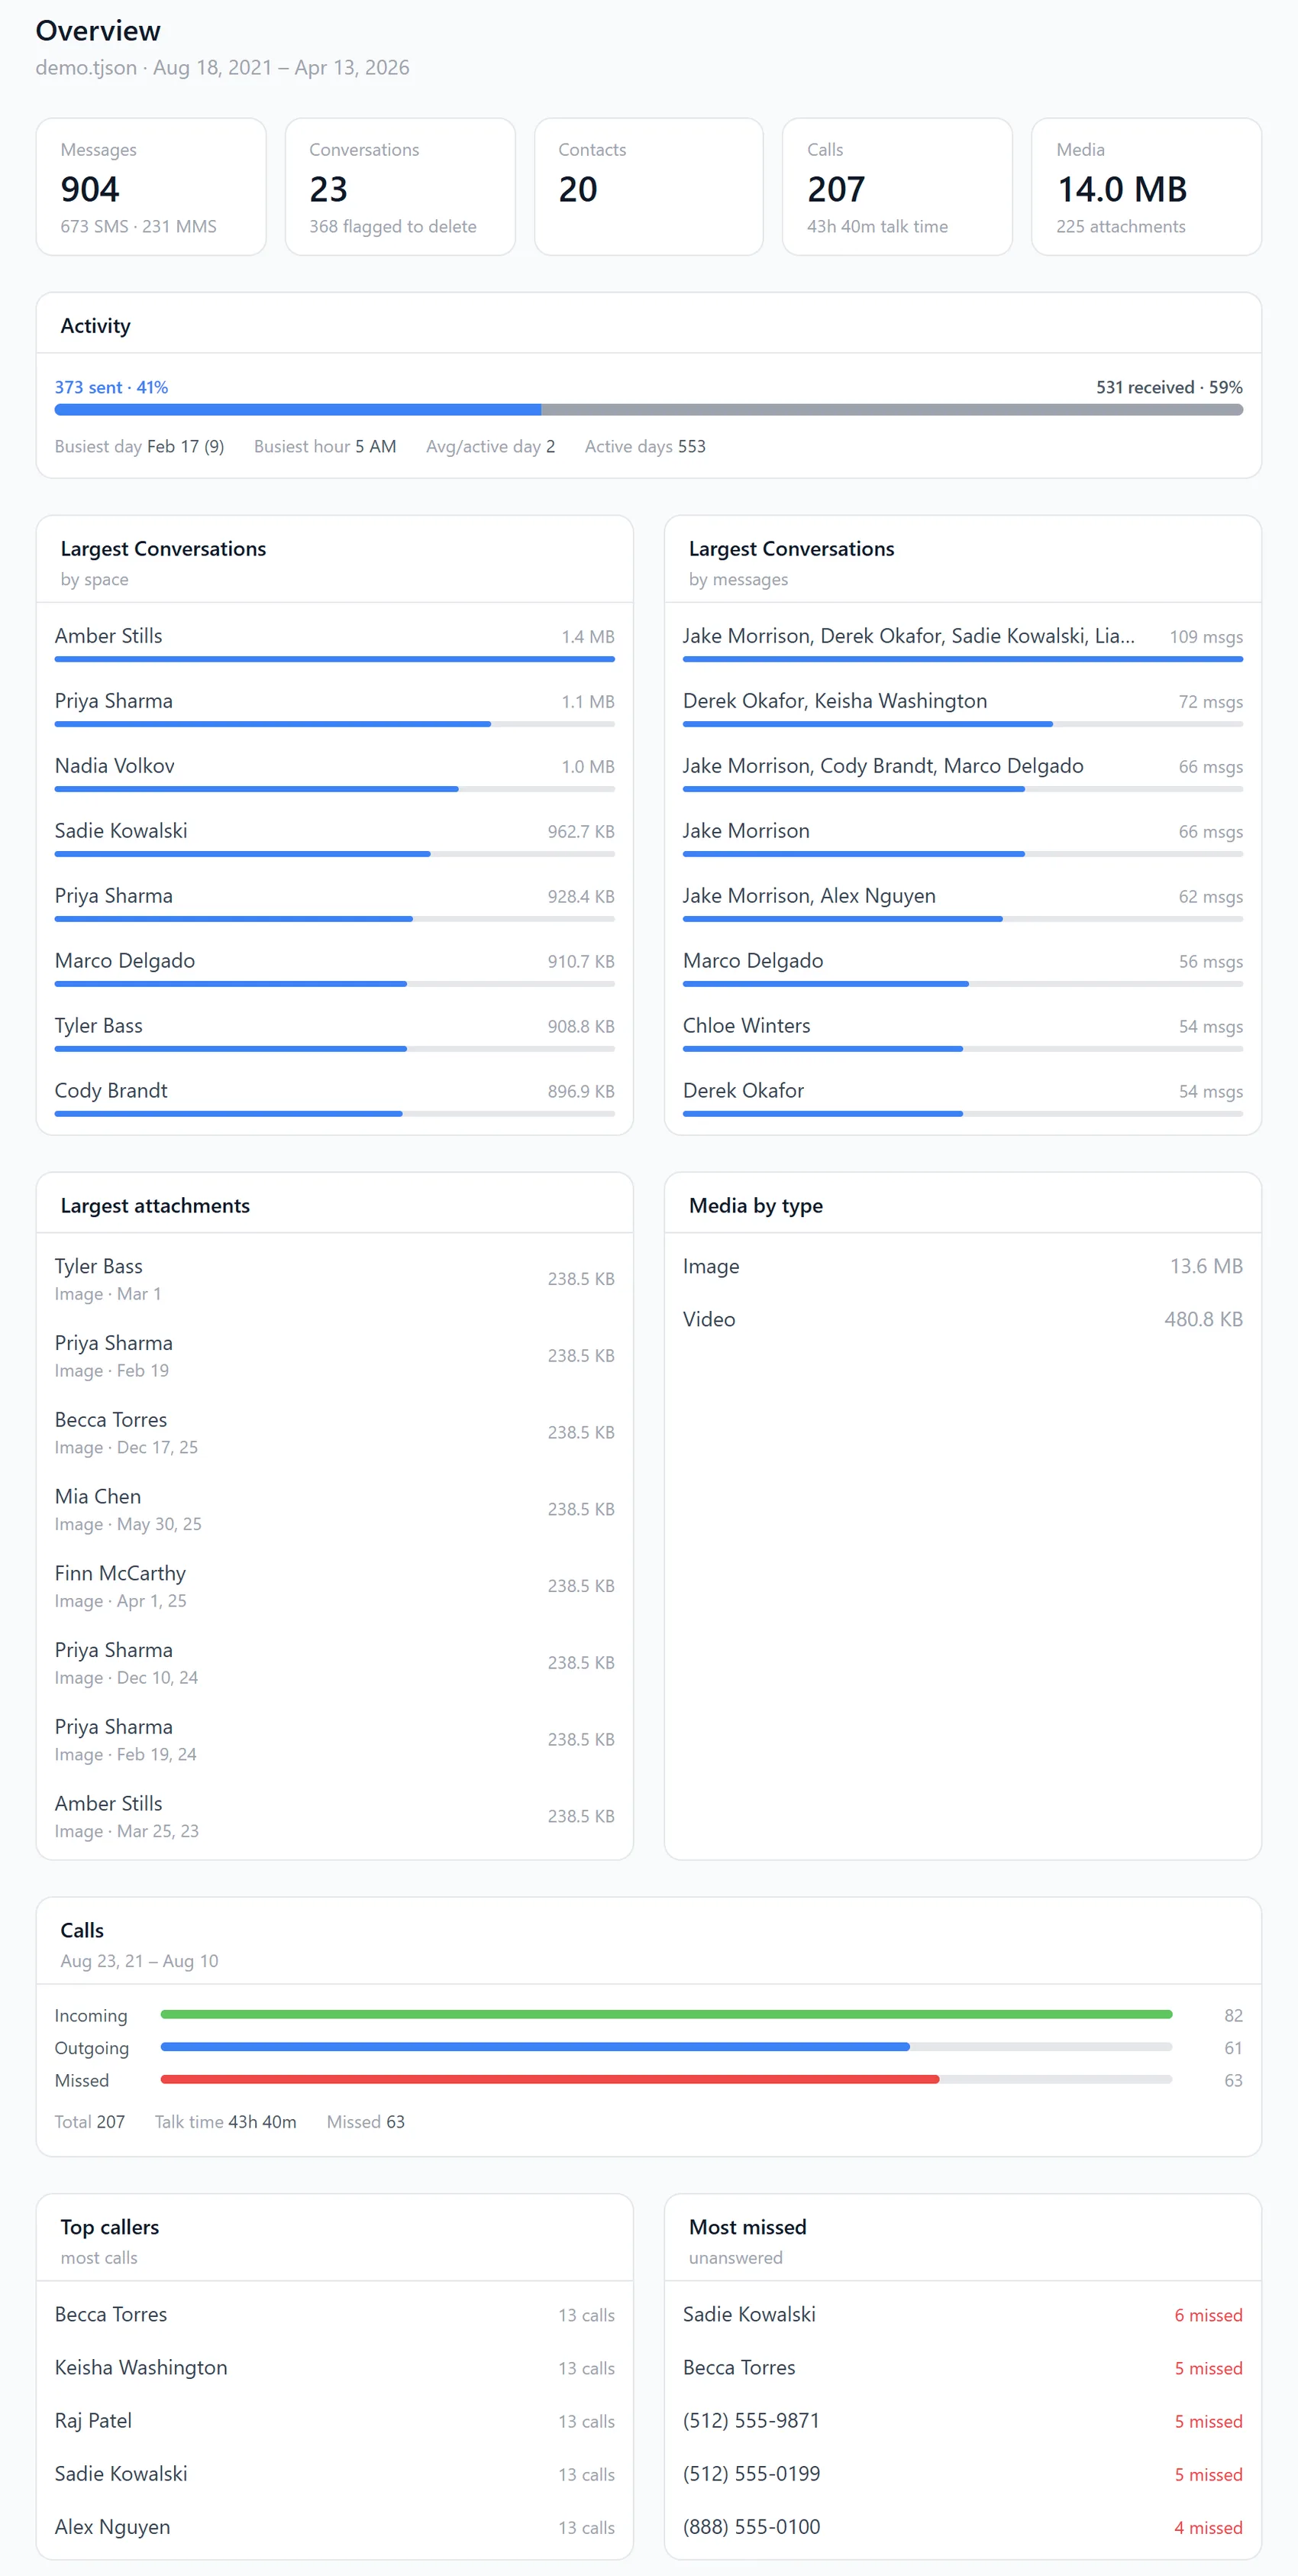Select Cody Brandt conversation sized 896.9 KB
1298x2576 pixels.
pos(334,1097)
